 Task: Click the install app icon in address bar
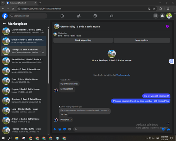coord(149,9)
